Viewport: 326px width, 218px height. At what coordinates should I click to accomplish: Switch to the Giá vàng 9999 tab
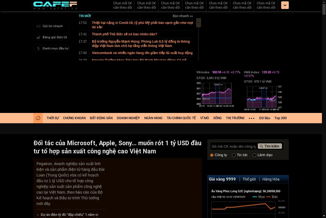coord(222,179)
